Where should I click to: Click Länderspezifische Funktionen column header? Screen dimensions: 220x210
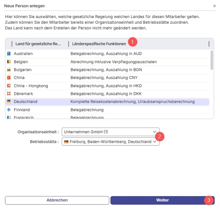tap(98, 44)
